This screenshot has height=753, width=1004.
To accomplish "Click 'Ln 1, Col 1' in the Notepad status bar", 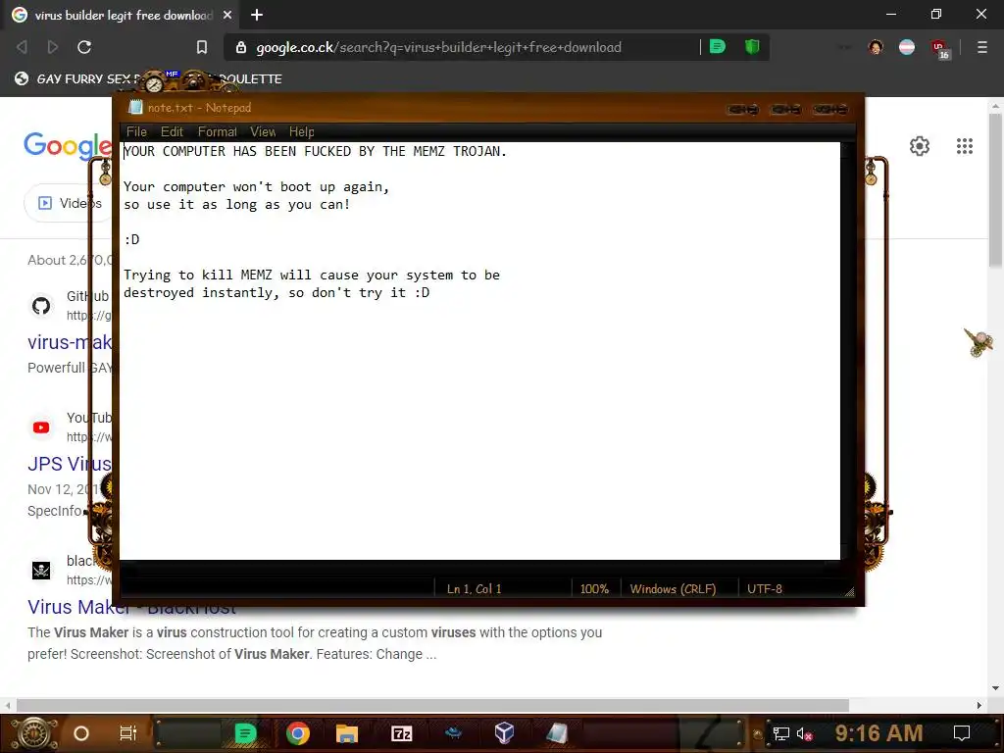I will pyautogui.click(x=474, y=588).
